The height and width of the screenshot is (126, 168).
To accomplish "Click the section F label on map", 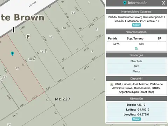I will point(28,37).
